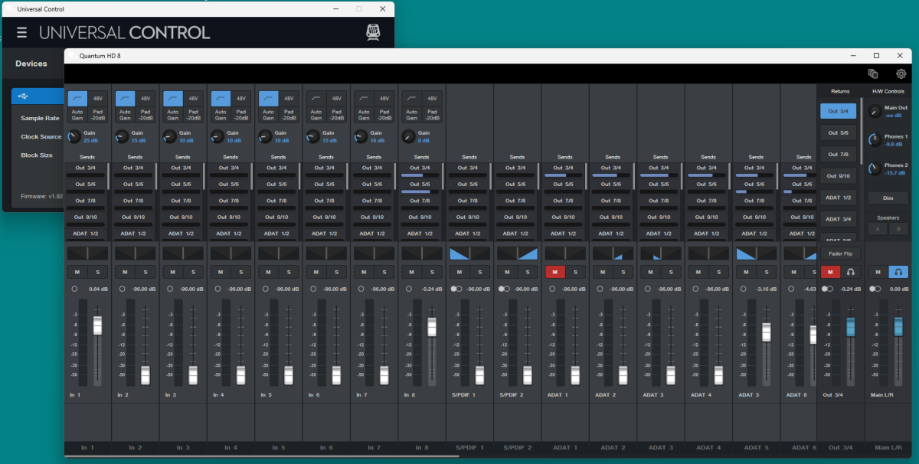Enable 48V phantom power on In 8
This screenshot has width=919, height=464.
tap(431, 99)
